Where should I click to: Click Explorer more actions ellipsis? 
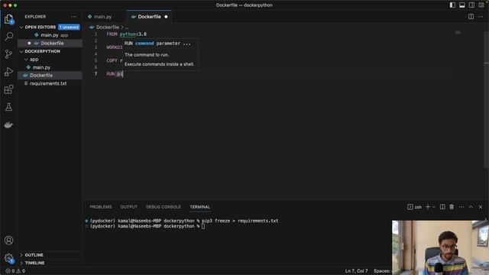coord(73,17)
